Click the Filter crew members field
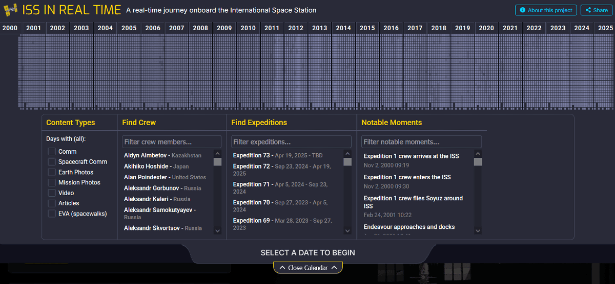This screenshot has width=615, height=284. pos(172,142)
